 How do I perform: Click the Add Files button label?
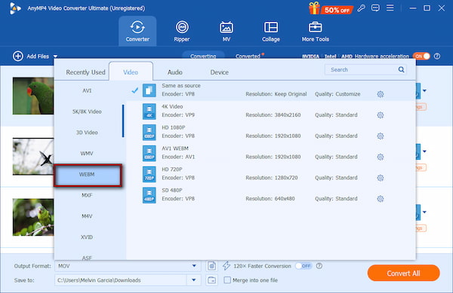pyautogui.click(x=38, y=56)
